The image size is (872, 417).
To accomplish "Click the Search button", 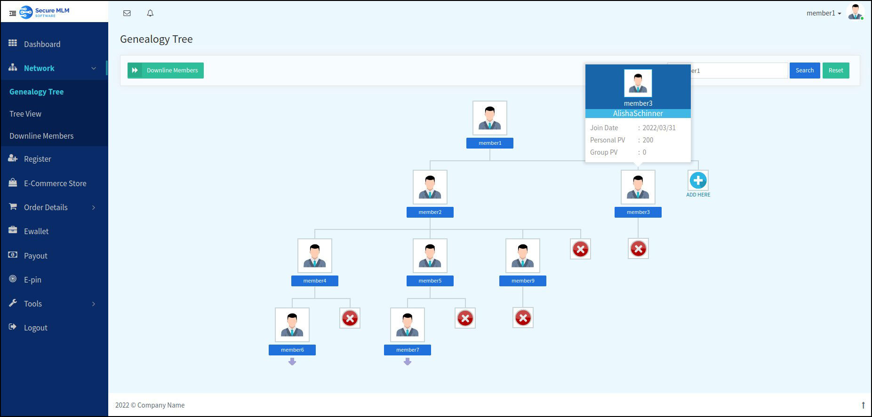I will [805, 71].
